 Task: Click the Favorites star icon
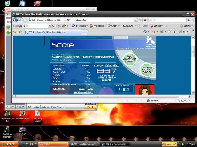15,32
